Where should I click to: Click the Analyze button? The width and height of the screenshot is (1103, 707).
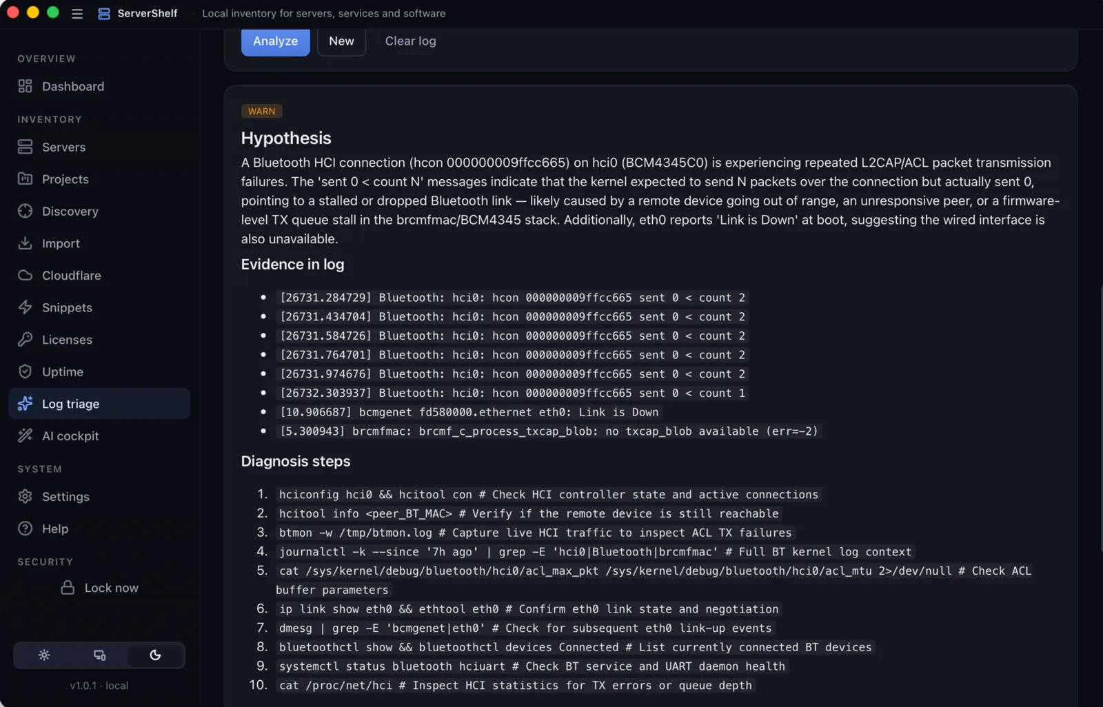click(x=276, y=41)
